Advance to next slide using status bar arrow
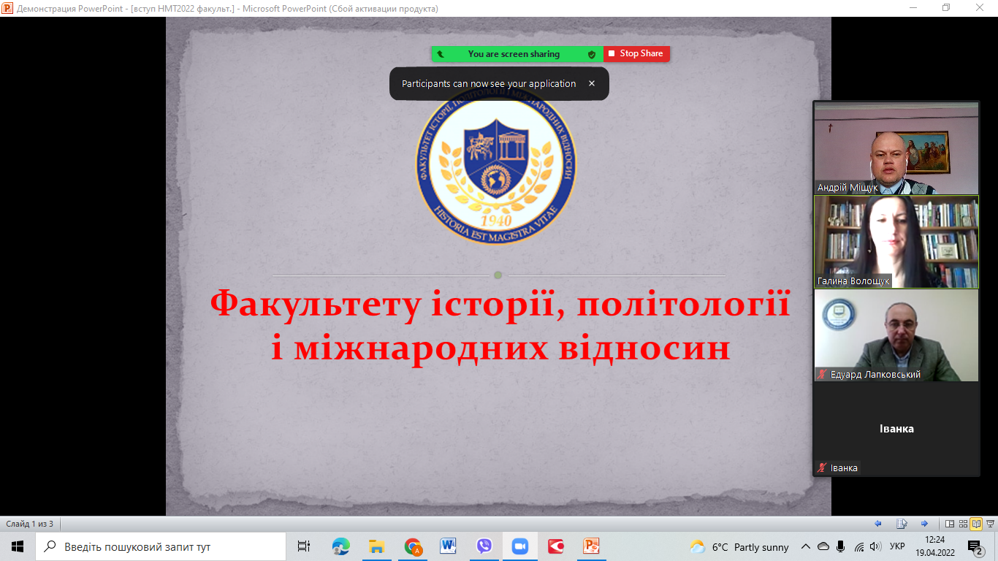 [924, 524]
